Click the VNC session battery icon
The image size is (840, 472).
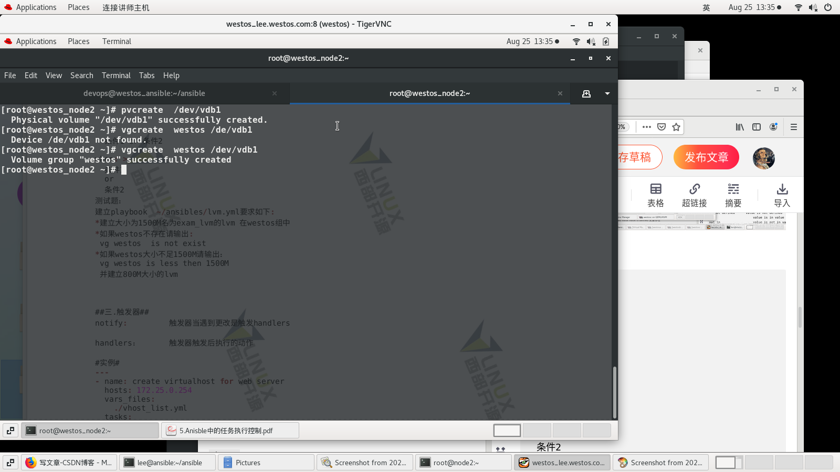click(606, 41)
